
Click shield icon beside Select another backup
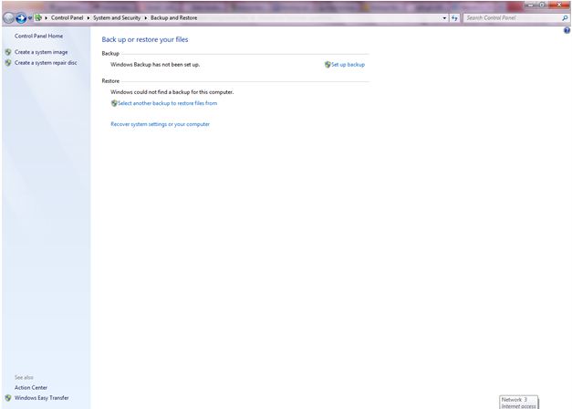[114, 103]
